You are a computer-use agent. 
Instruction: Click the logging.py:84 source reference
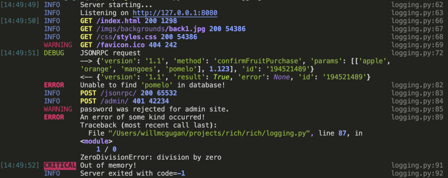(x=417, y=101)
